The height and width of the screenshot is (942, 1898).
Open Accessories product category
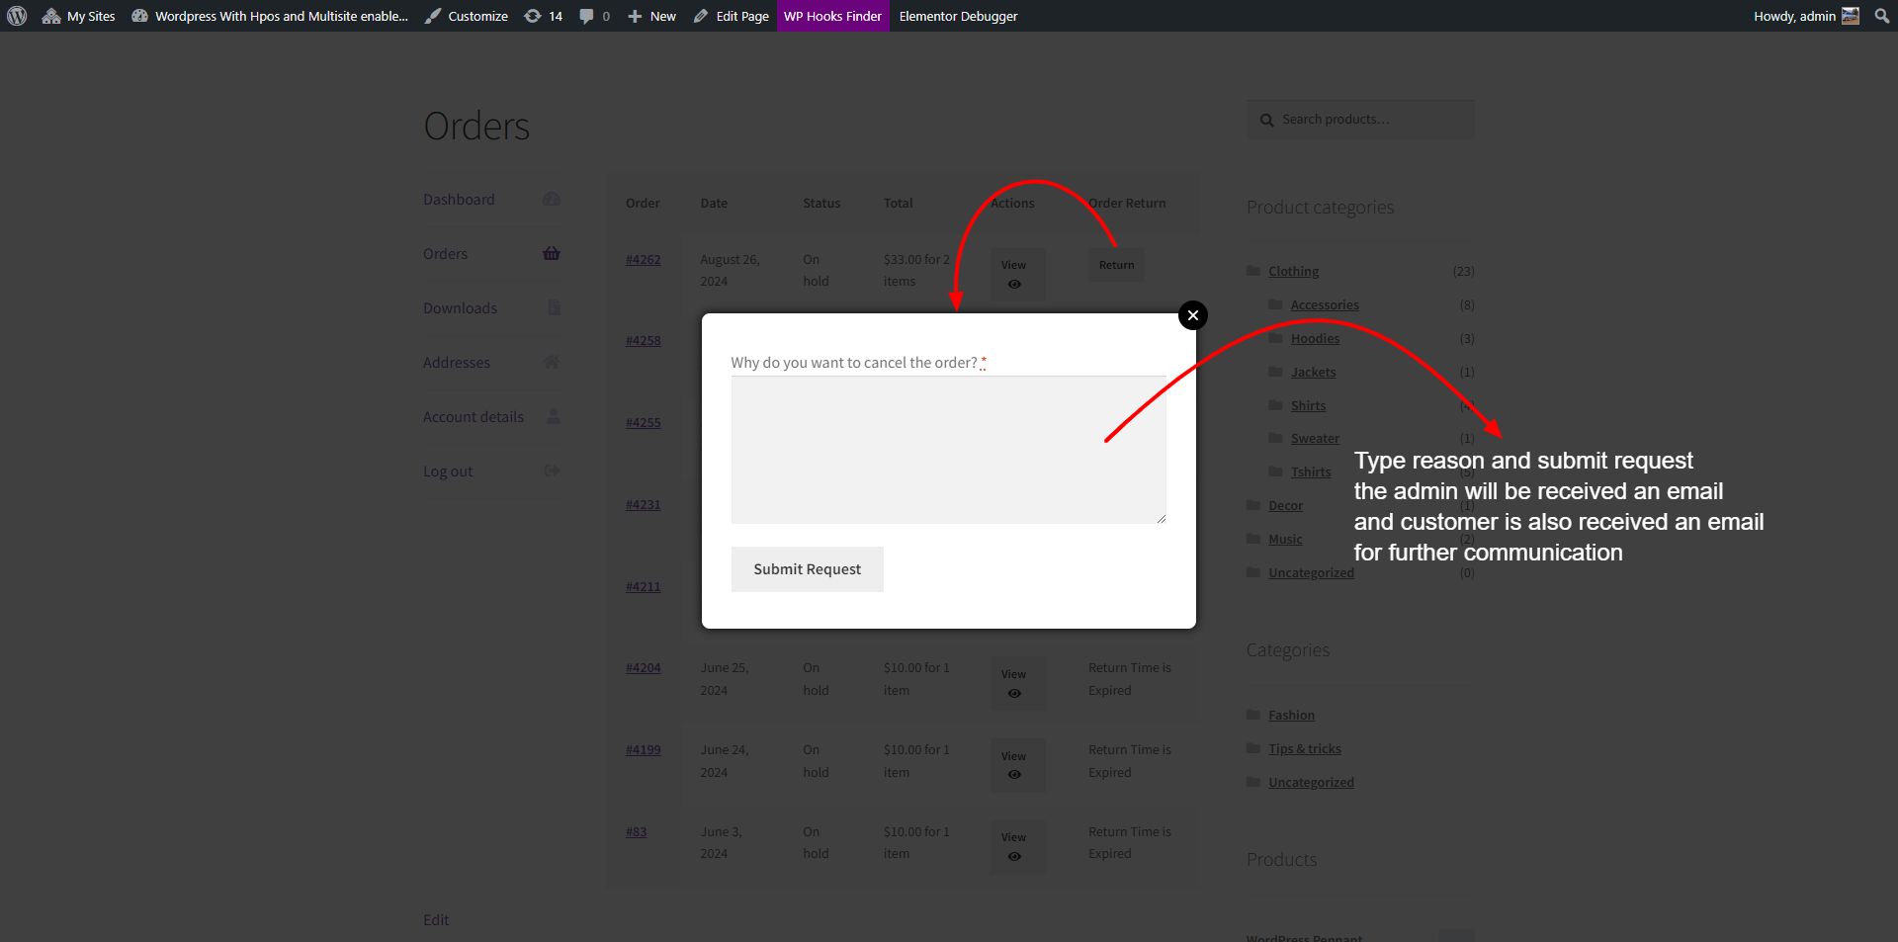(1325, 305)
